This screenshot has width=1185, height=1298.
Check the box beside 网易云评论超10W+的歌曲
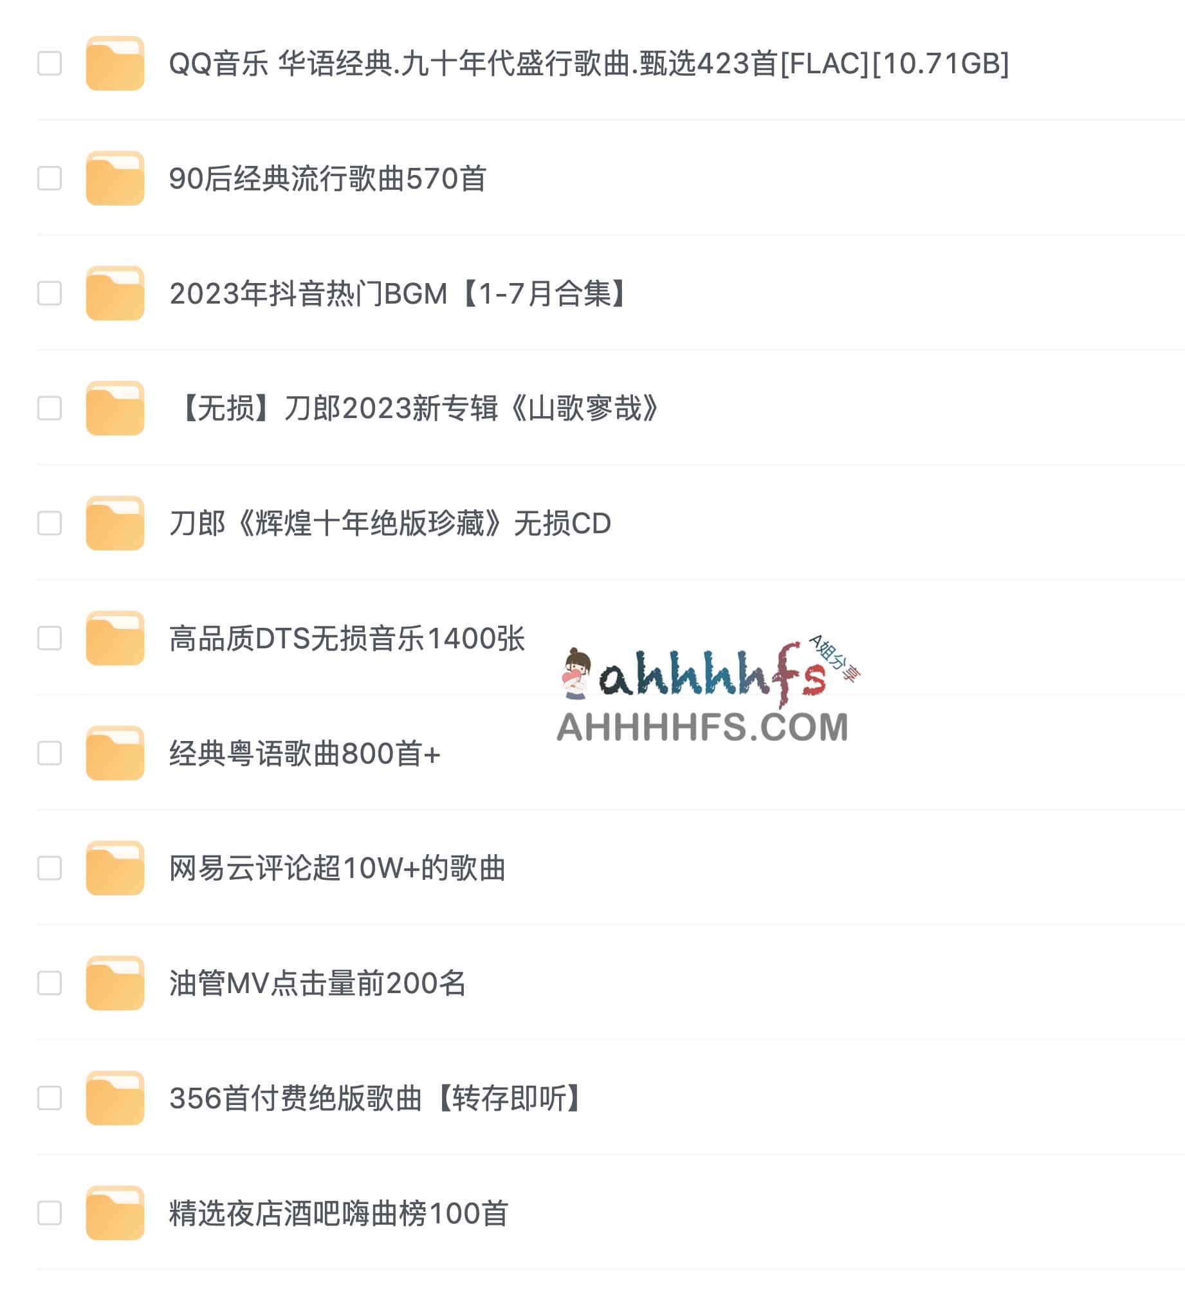[x=50, y=868]
